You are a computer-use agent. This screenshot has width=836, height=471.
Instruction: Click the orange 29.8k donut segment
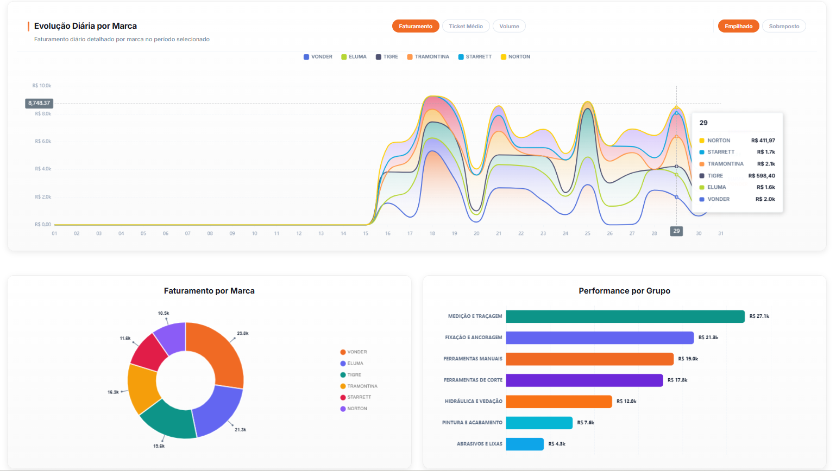(x=218, y=352)
